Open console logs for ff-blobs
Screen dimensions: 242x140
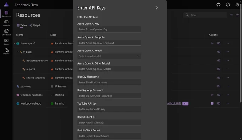coord(219,52)
